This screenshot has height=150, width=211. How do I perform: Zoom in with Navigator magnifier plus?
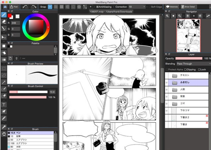[167, 16]
